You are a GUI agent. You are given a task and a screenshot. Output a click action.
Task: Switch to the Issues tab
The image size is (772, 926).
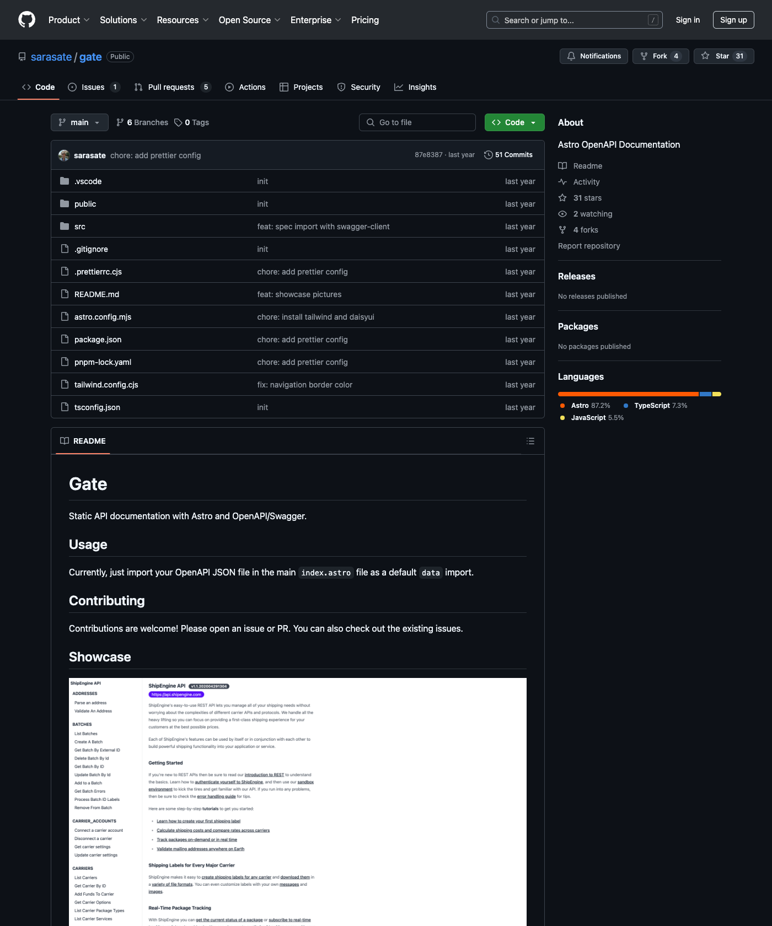tap(94, 87)
